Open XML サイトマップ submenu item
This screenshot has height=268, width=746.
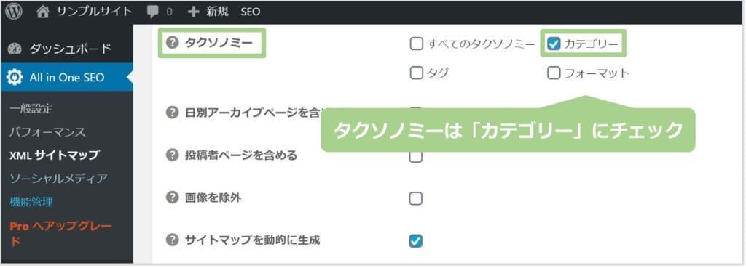pos(54,155)
